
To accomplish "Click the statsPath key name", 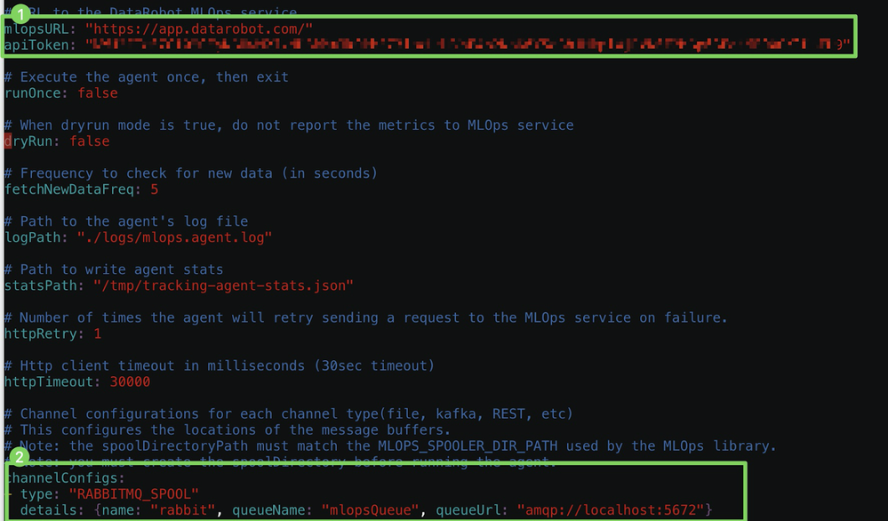I will pos(41,285).
